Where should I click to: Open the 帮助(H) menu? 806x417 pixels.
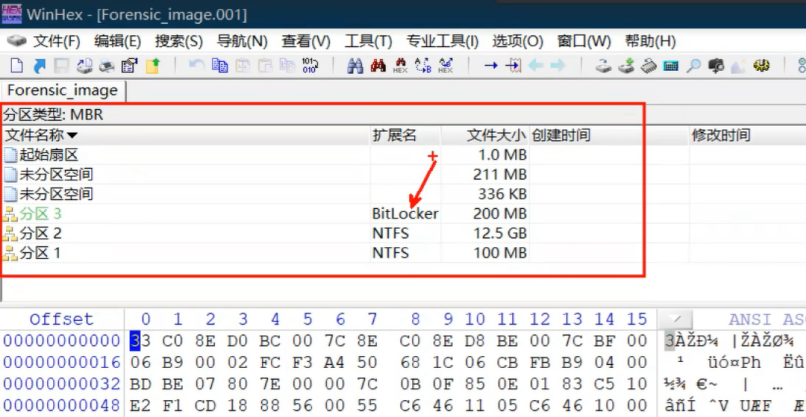click(650, 41)
